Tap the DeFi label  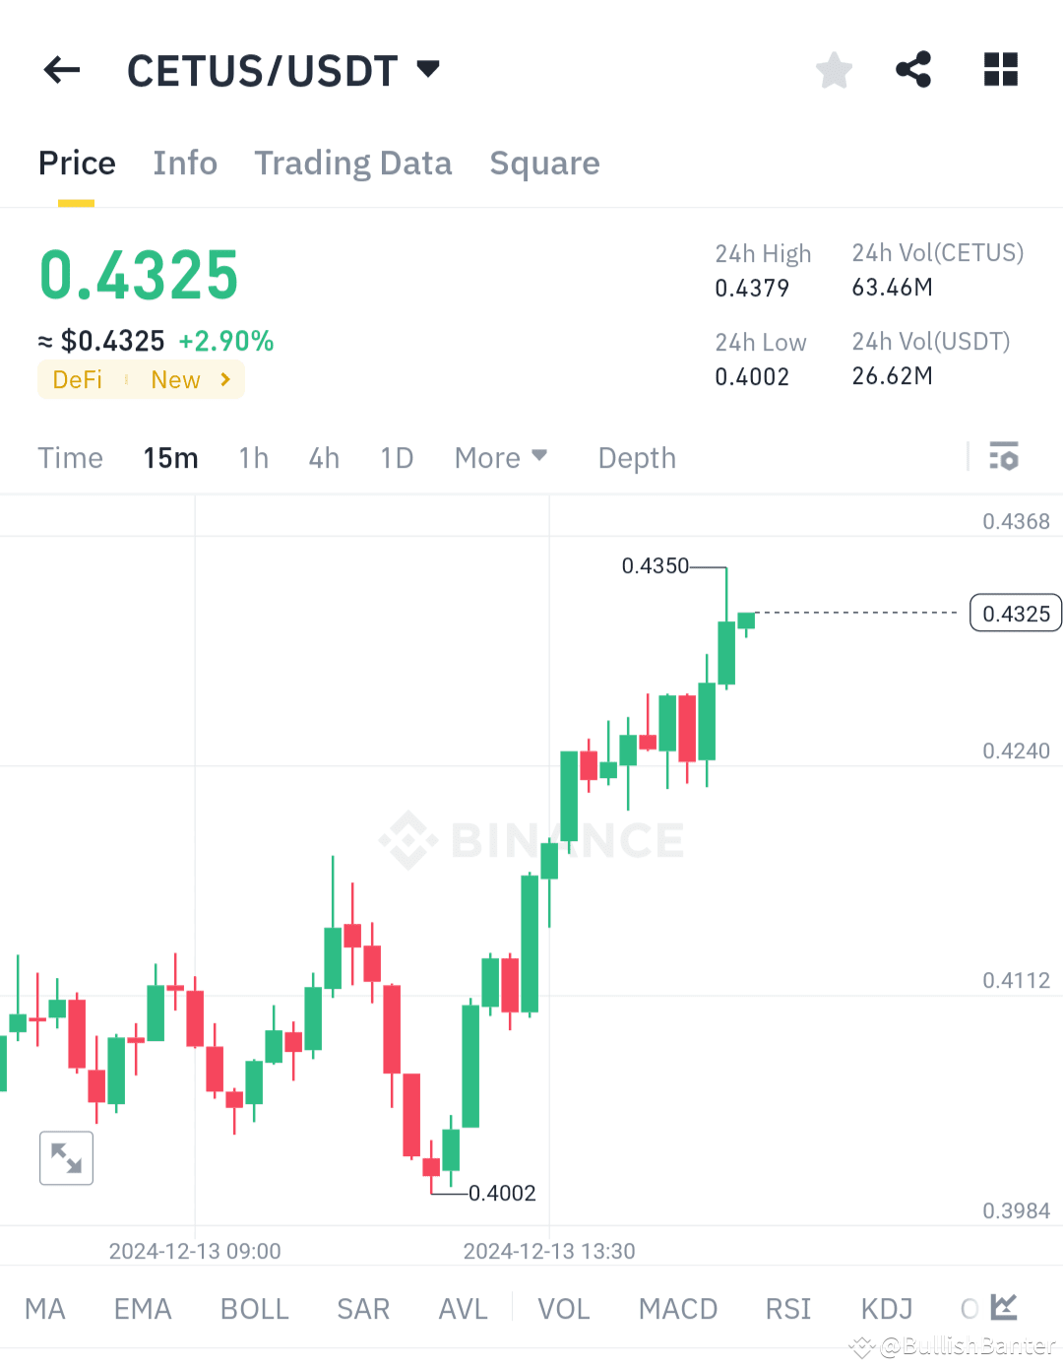(x=77, y=379)
